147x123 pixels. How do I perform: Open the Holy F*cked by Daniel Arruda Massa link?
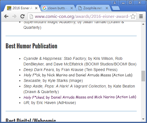(x=80, y=97)
